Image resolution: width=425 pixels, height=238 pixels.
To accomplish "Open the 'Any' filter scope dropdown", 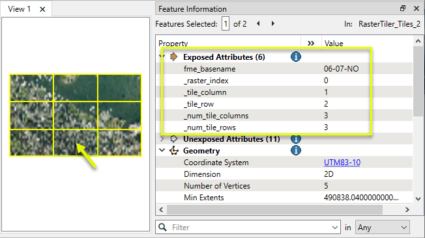I will 383,227.
